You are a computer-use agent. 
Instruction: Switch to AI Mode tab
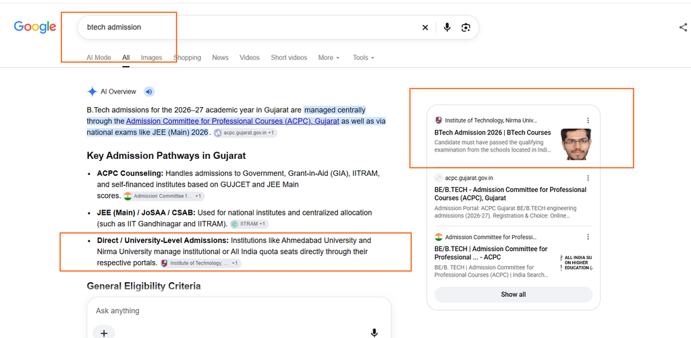[x=99, y=58]
